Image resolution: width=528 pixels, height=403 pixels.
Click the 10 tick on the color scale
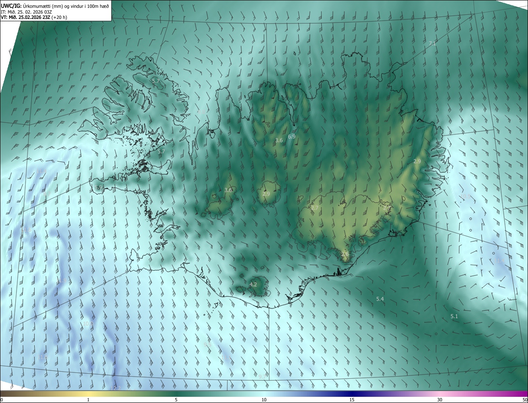tap(264, 400)
